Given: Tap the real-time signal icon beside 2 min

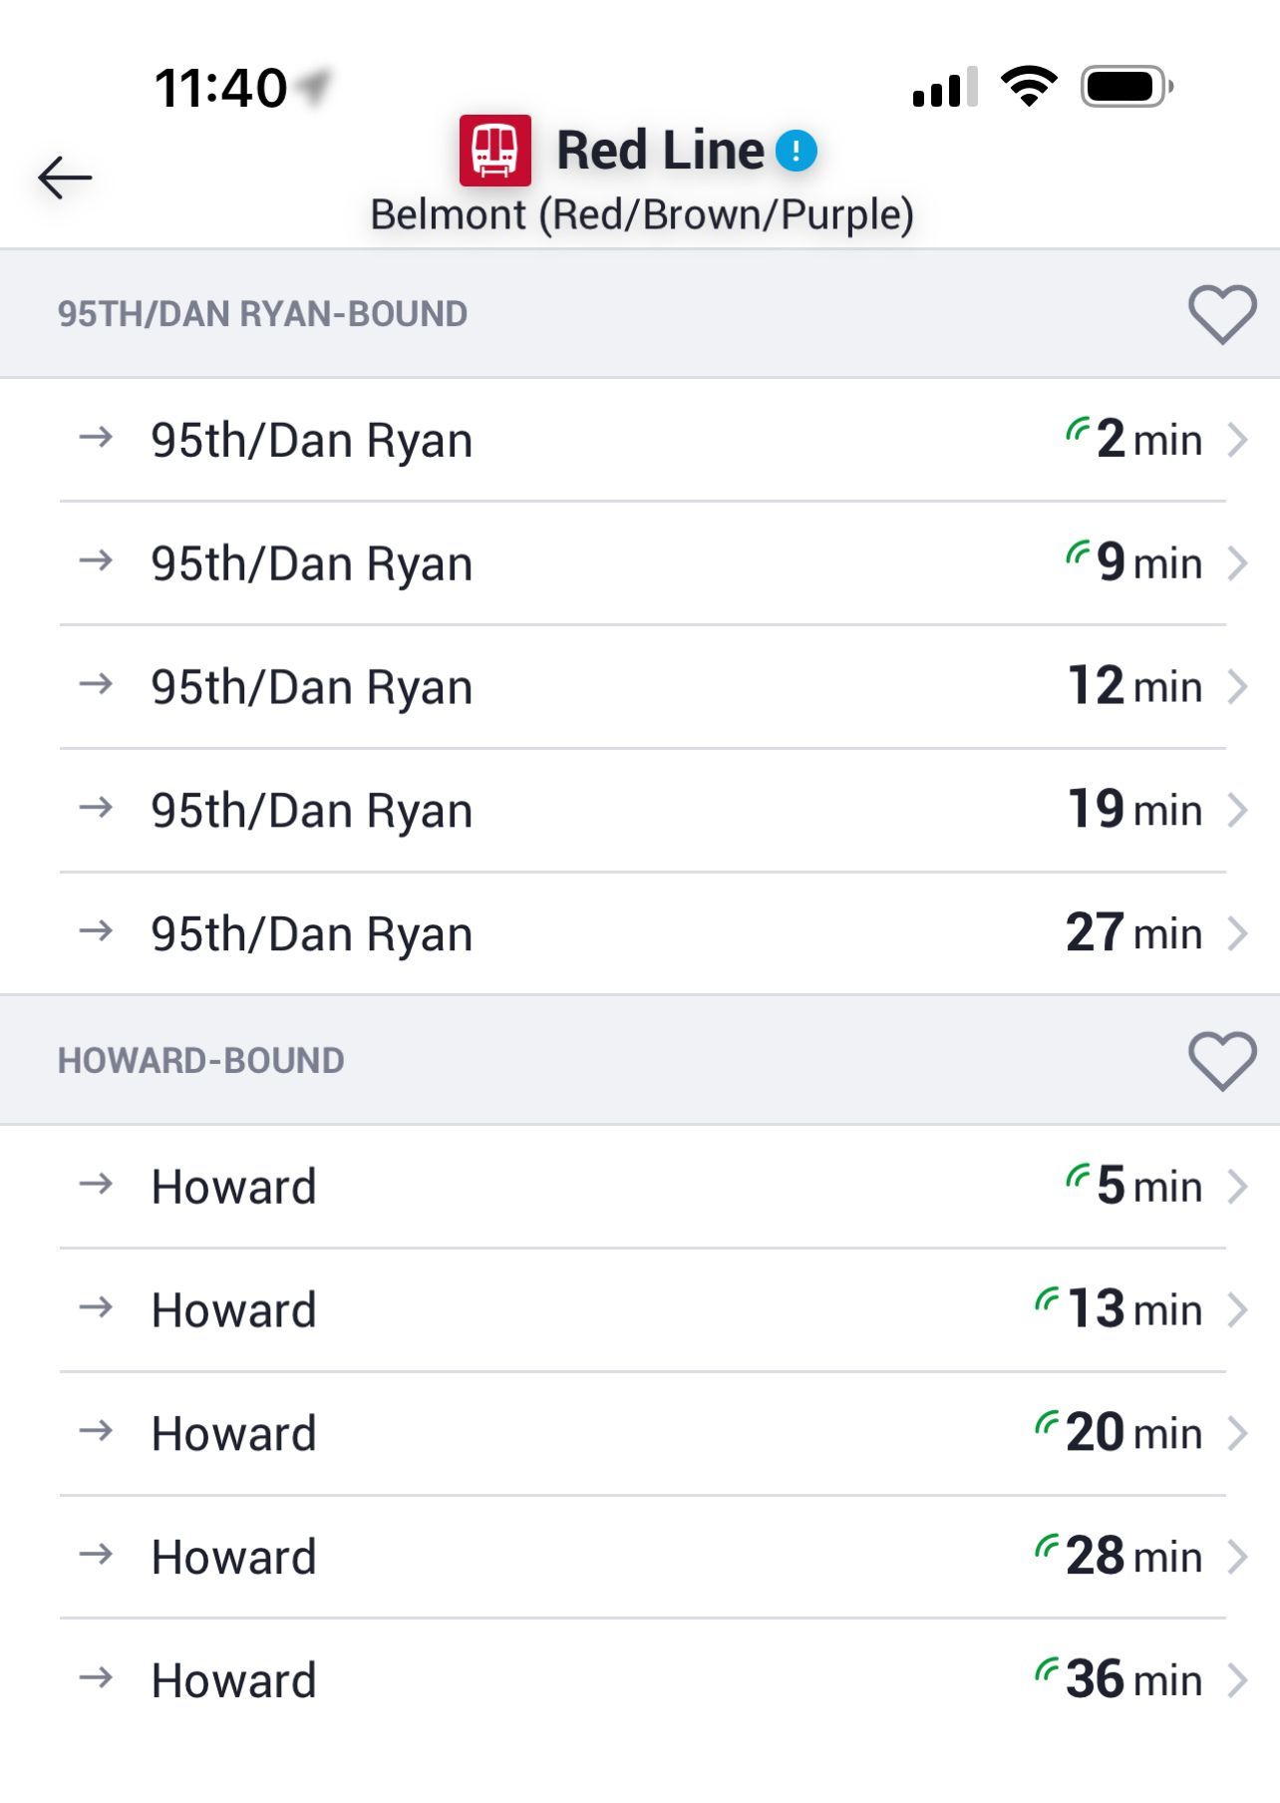Looking at the screenshot, I should pos(1078,430).
